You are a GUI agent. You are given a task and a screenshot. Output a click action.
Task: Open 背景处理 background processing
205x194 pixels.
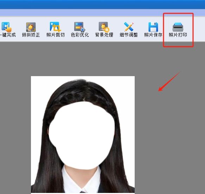click(x=104, y=29)
